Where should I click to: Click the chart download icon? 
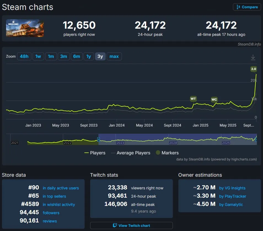[253, 57]
